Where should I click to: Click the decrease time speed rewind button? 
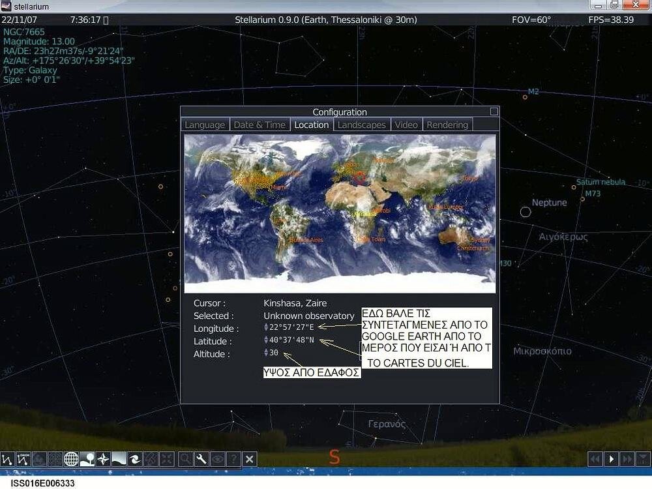pos(595,459)
